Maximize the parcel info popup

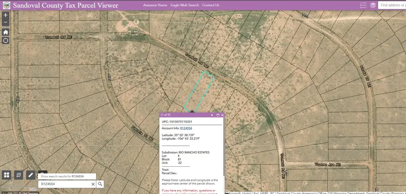(x=218, y=115)
